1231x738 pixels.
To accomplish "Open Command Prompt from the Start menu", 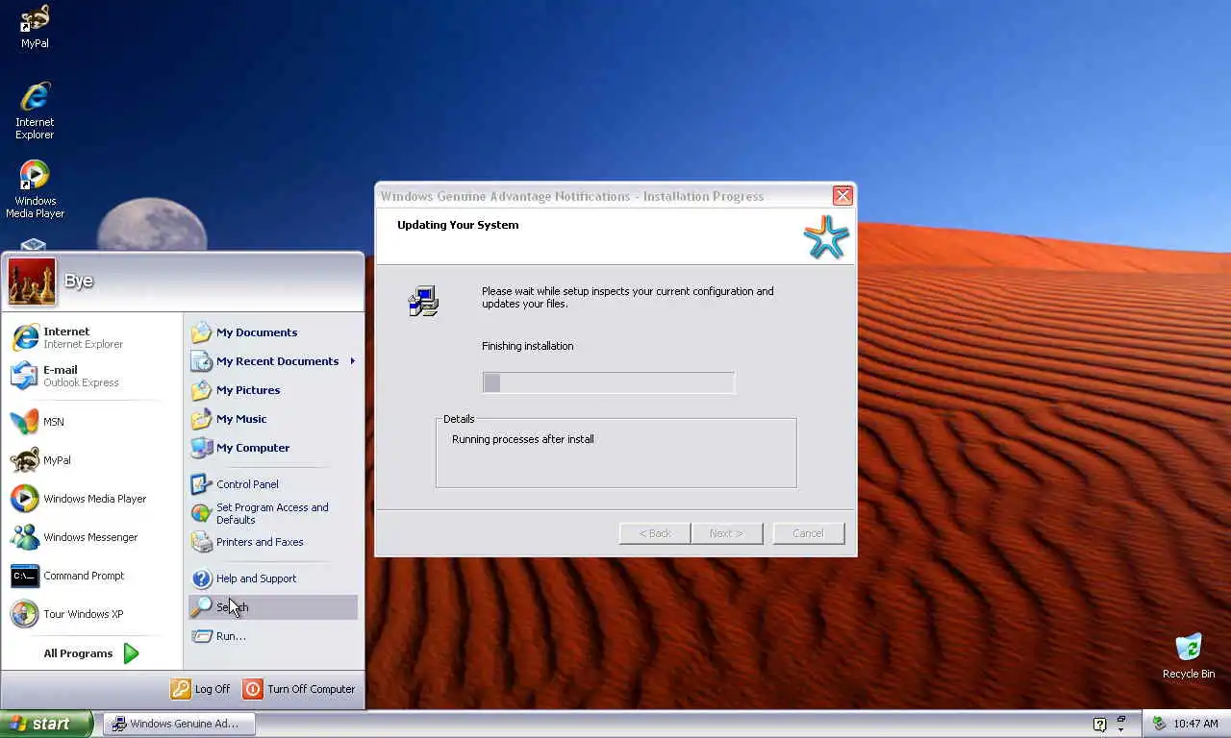I will click(x=91, y=576).
